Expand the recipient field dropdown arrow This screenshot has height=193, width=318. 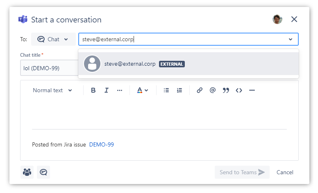click(291, 39)
